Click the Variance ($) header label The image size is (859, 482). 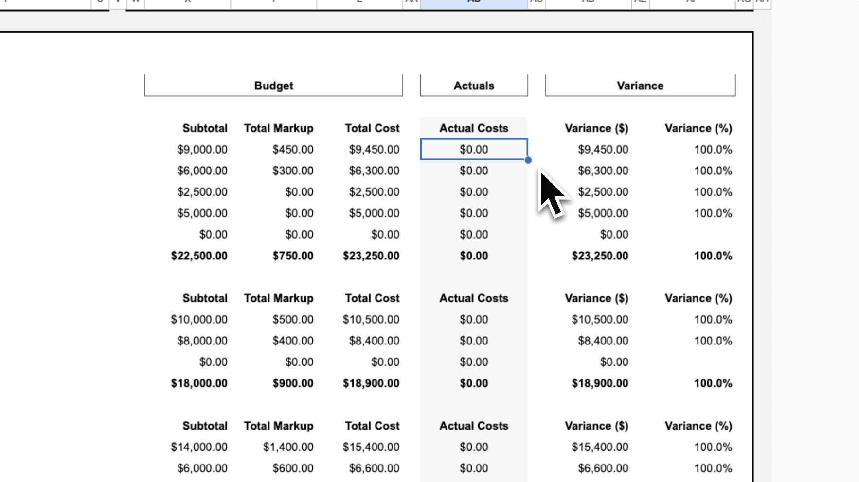click(x=596, y=128)
